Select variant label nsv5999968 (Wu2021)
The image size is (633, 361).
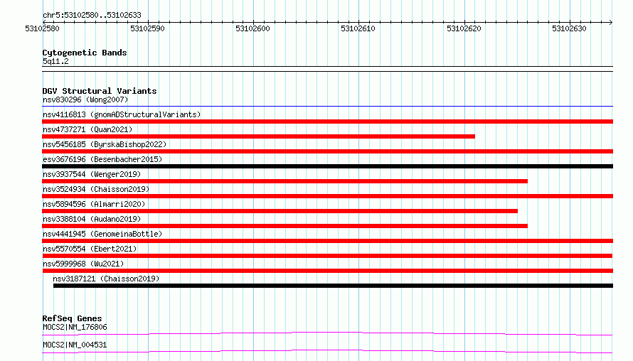[83, 264]
